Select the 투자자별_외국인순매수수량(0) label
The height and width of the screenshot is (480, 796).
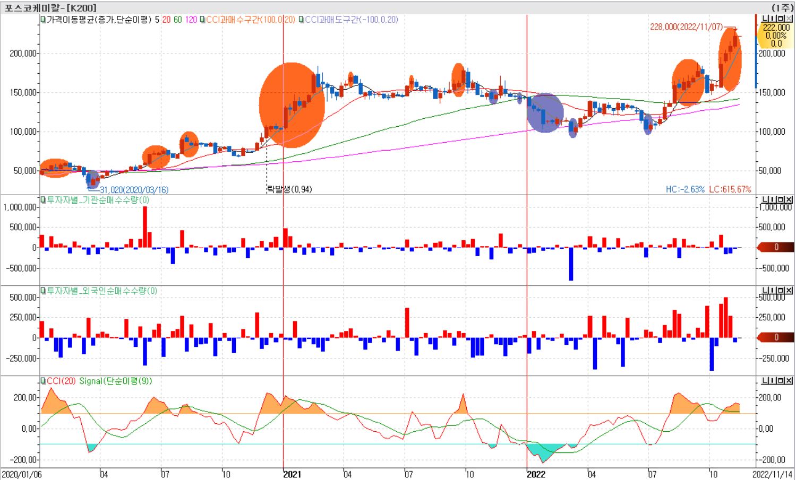click(x=102, y=291)
